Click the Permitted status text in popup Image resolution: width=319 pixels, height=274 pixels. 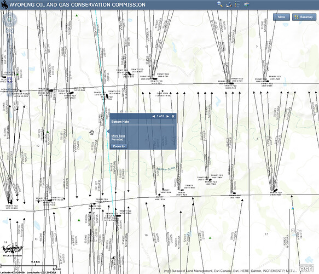pos(117,139)
